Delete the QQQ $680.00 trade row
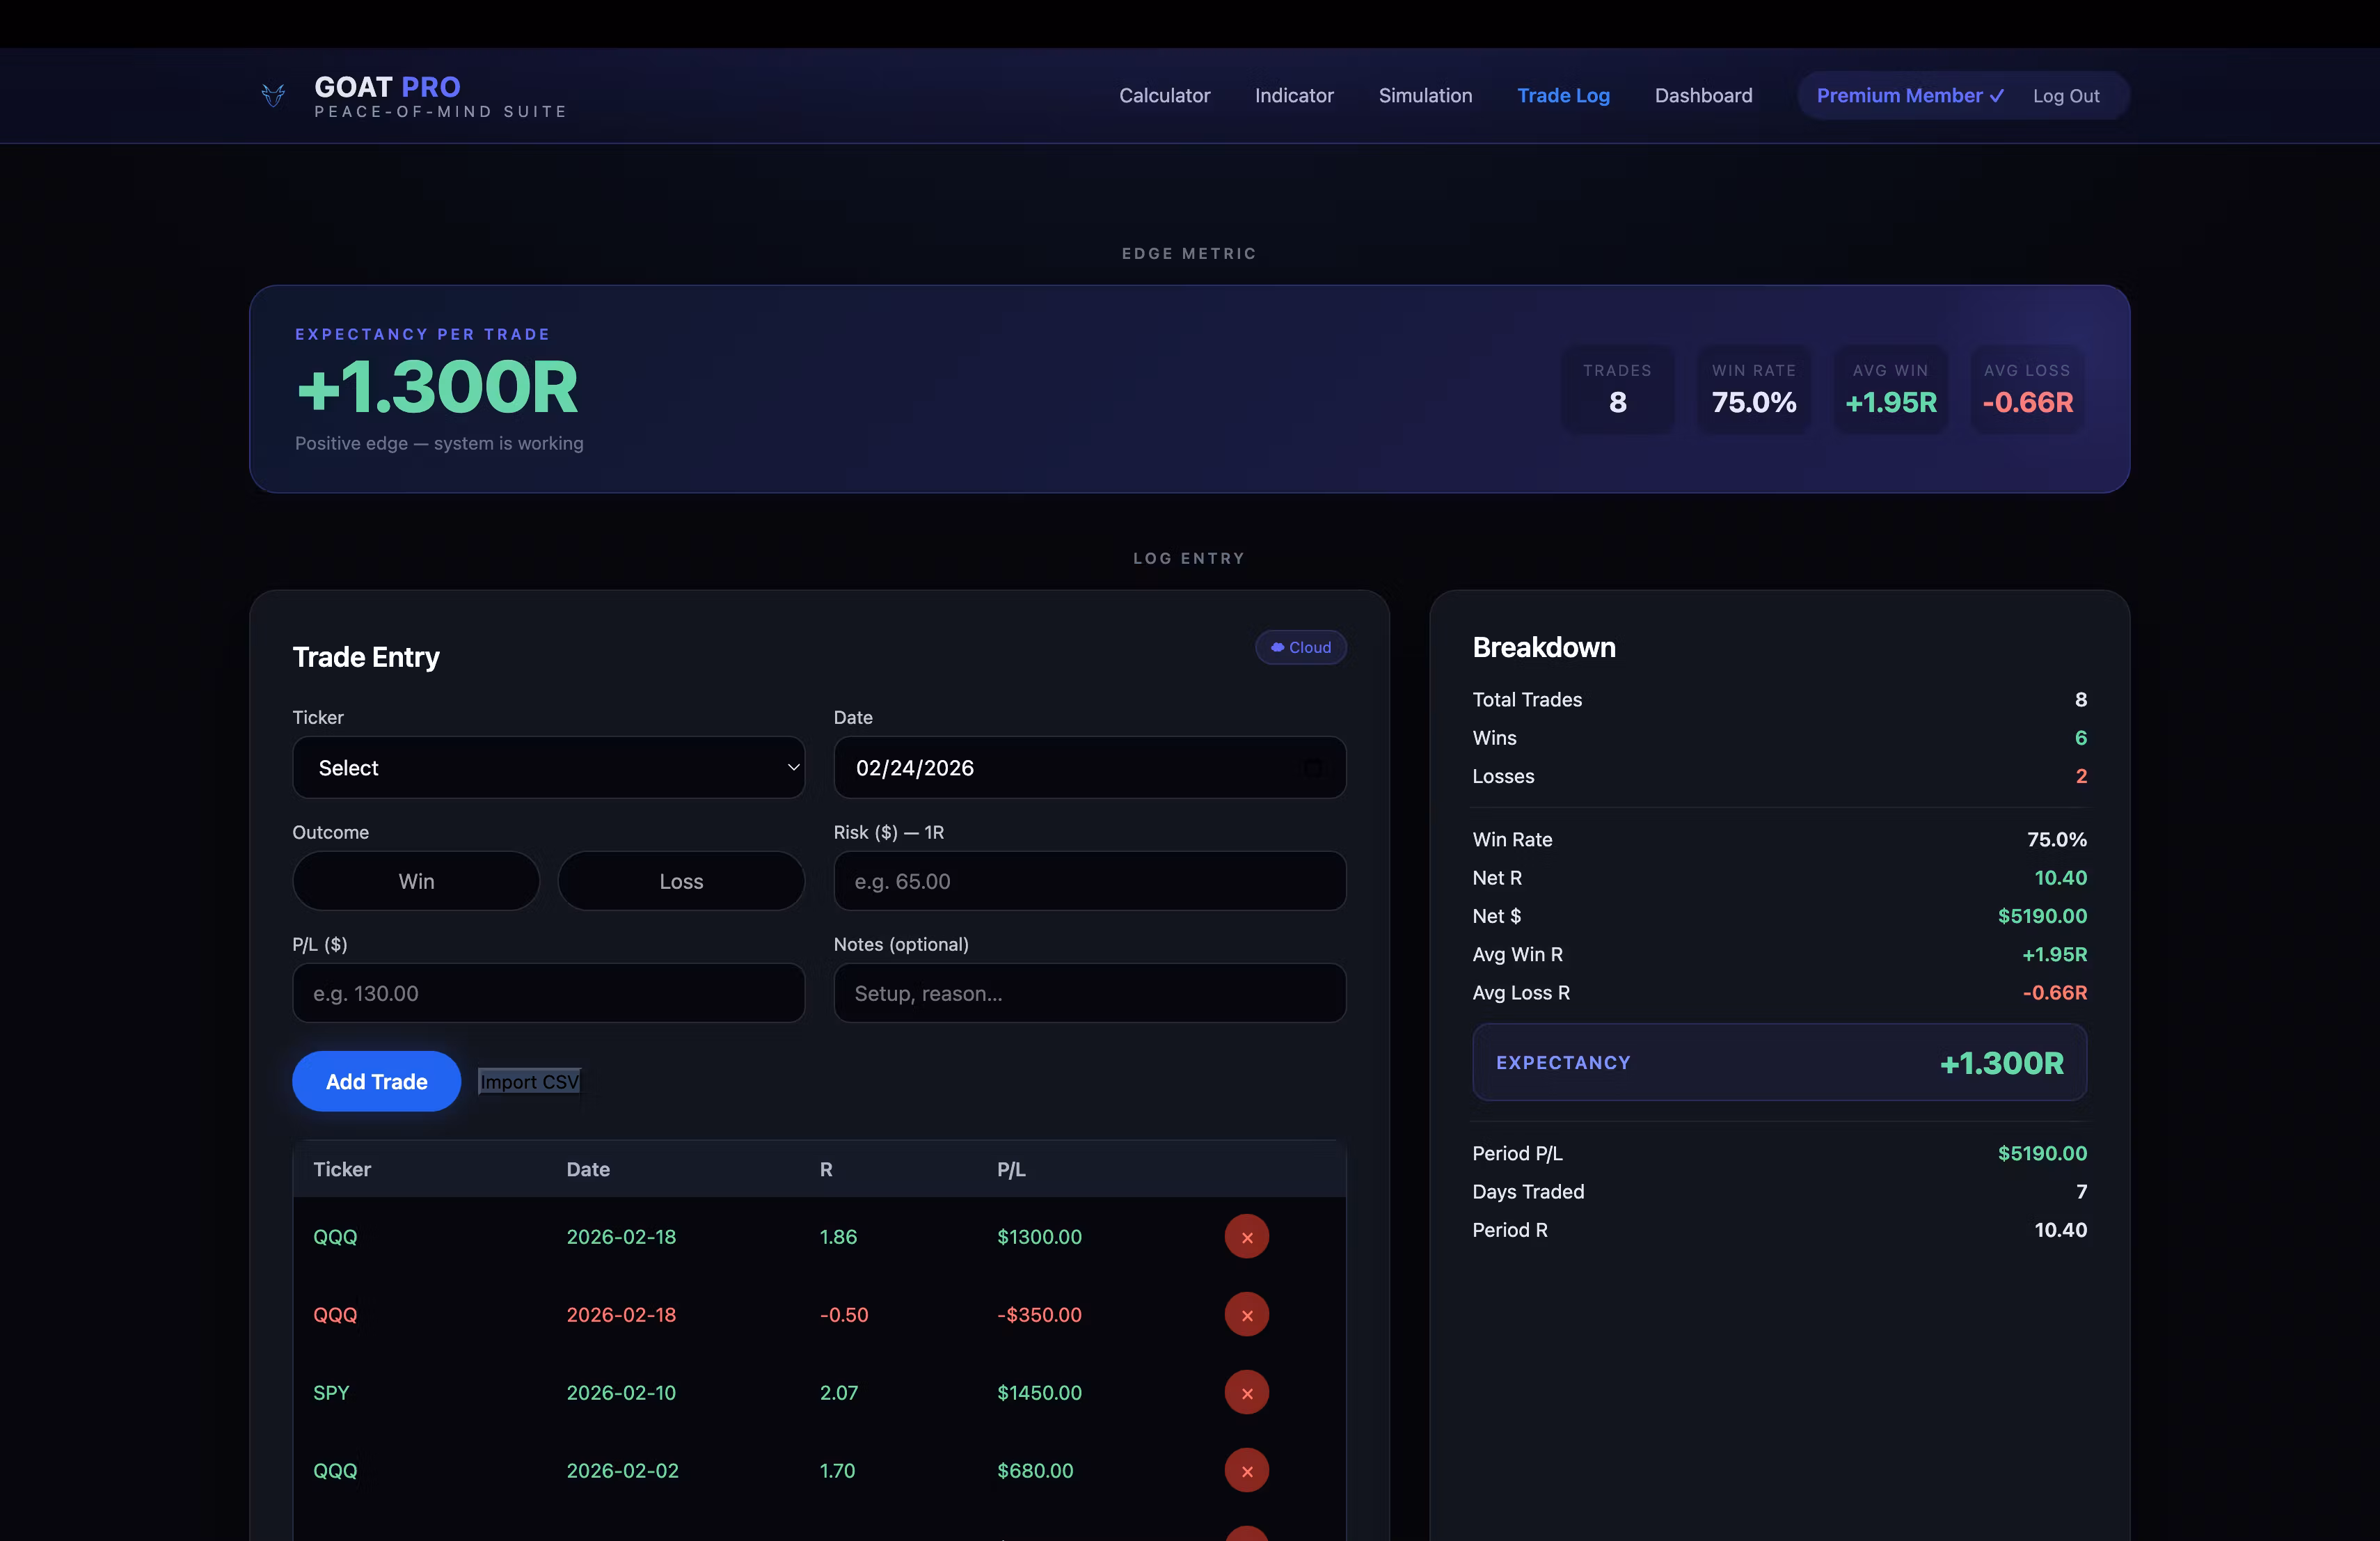Viewport: 2380px width, 1541px height. [x=1246, y=1471]
